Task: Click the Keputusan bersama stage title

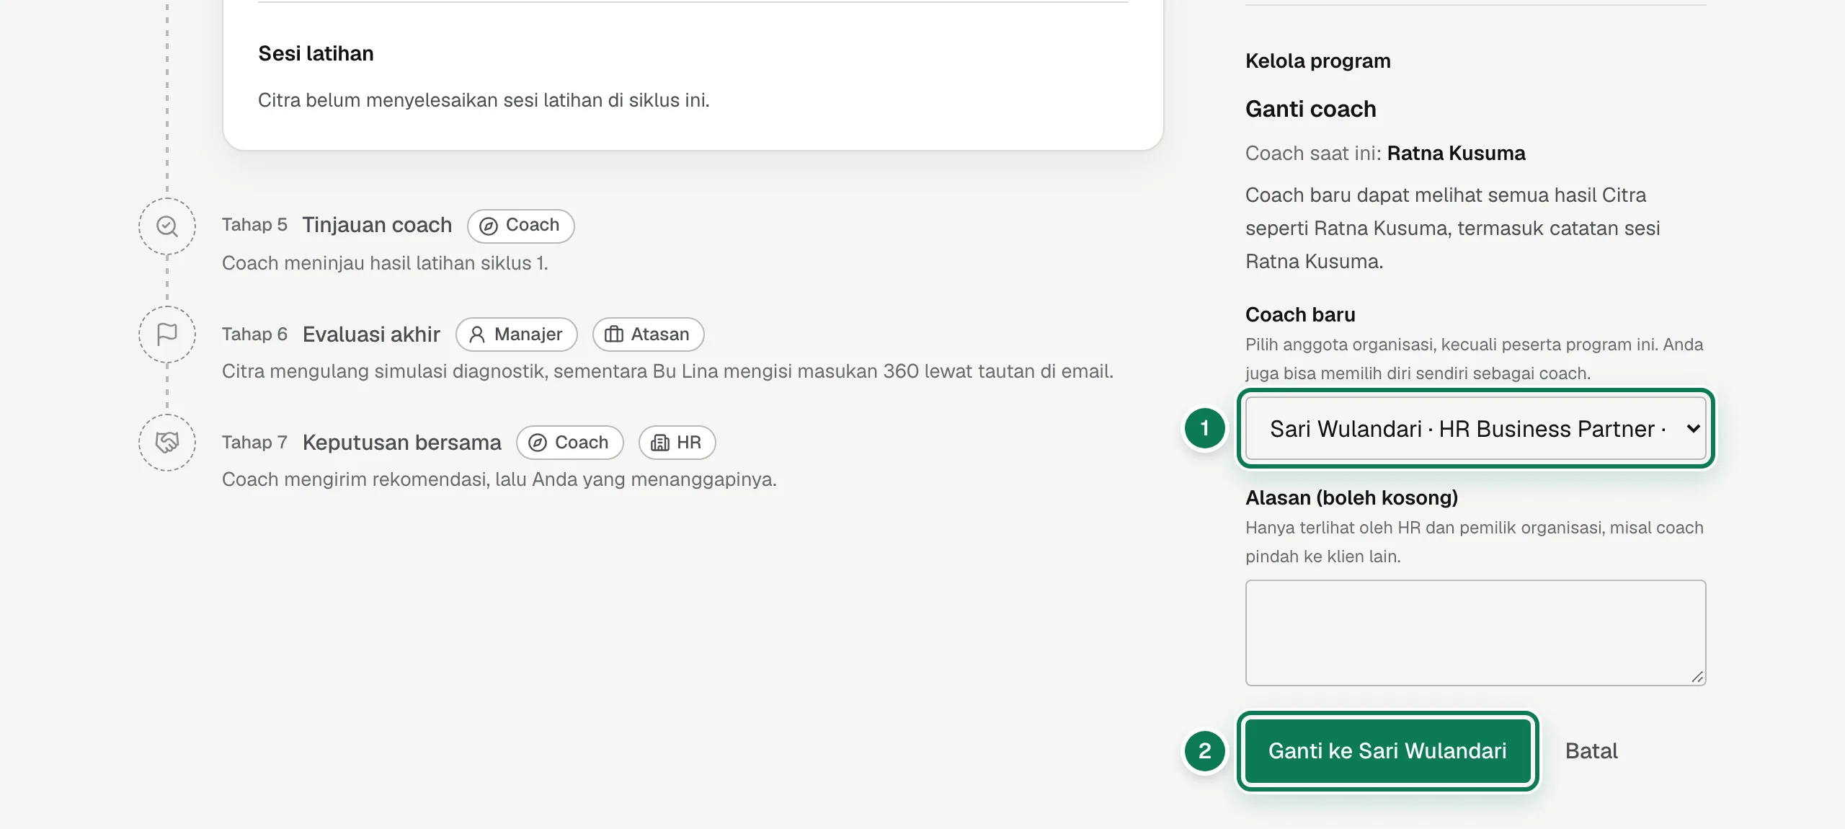Action: pyautogui.click(x=401, y=443)
